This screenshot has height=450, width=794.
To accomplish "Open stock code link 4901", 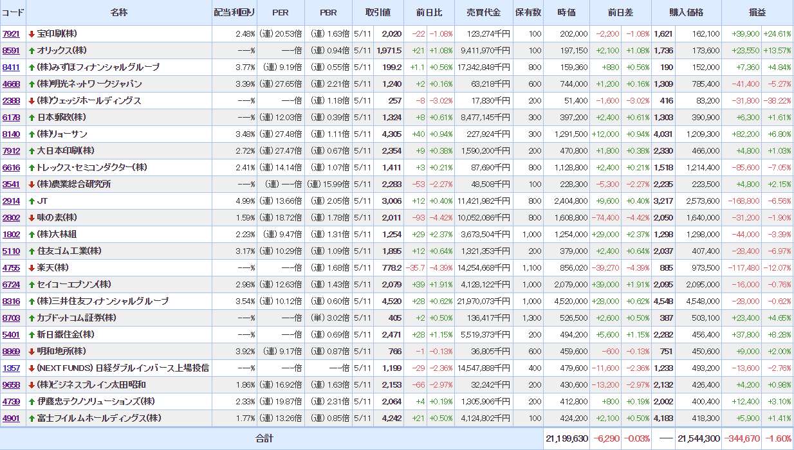I will [11, 418].
